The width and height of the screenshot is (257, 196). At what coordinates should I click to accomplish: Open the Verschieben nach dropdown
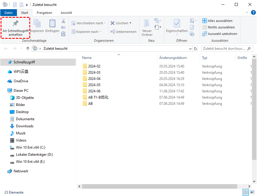[x=89, y=23]
